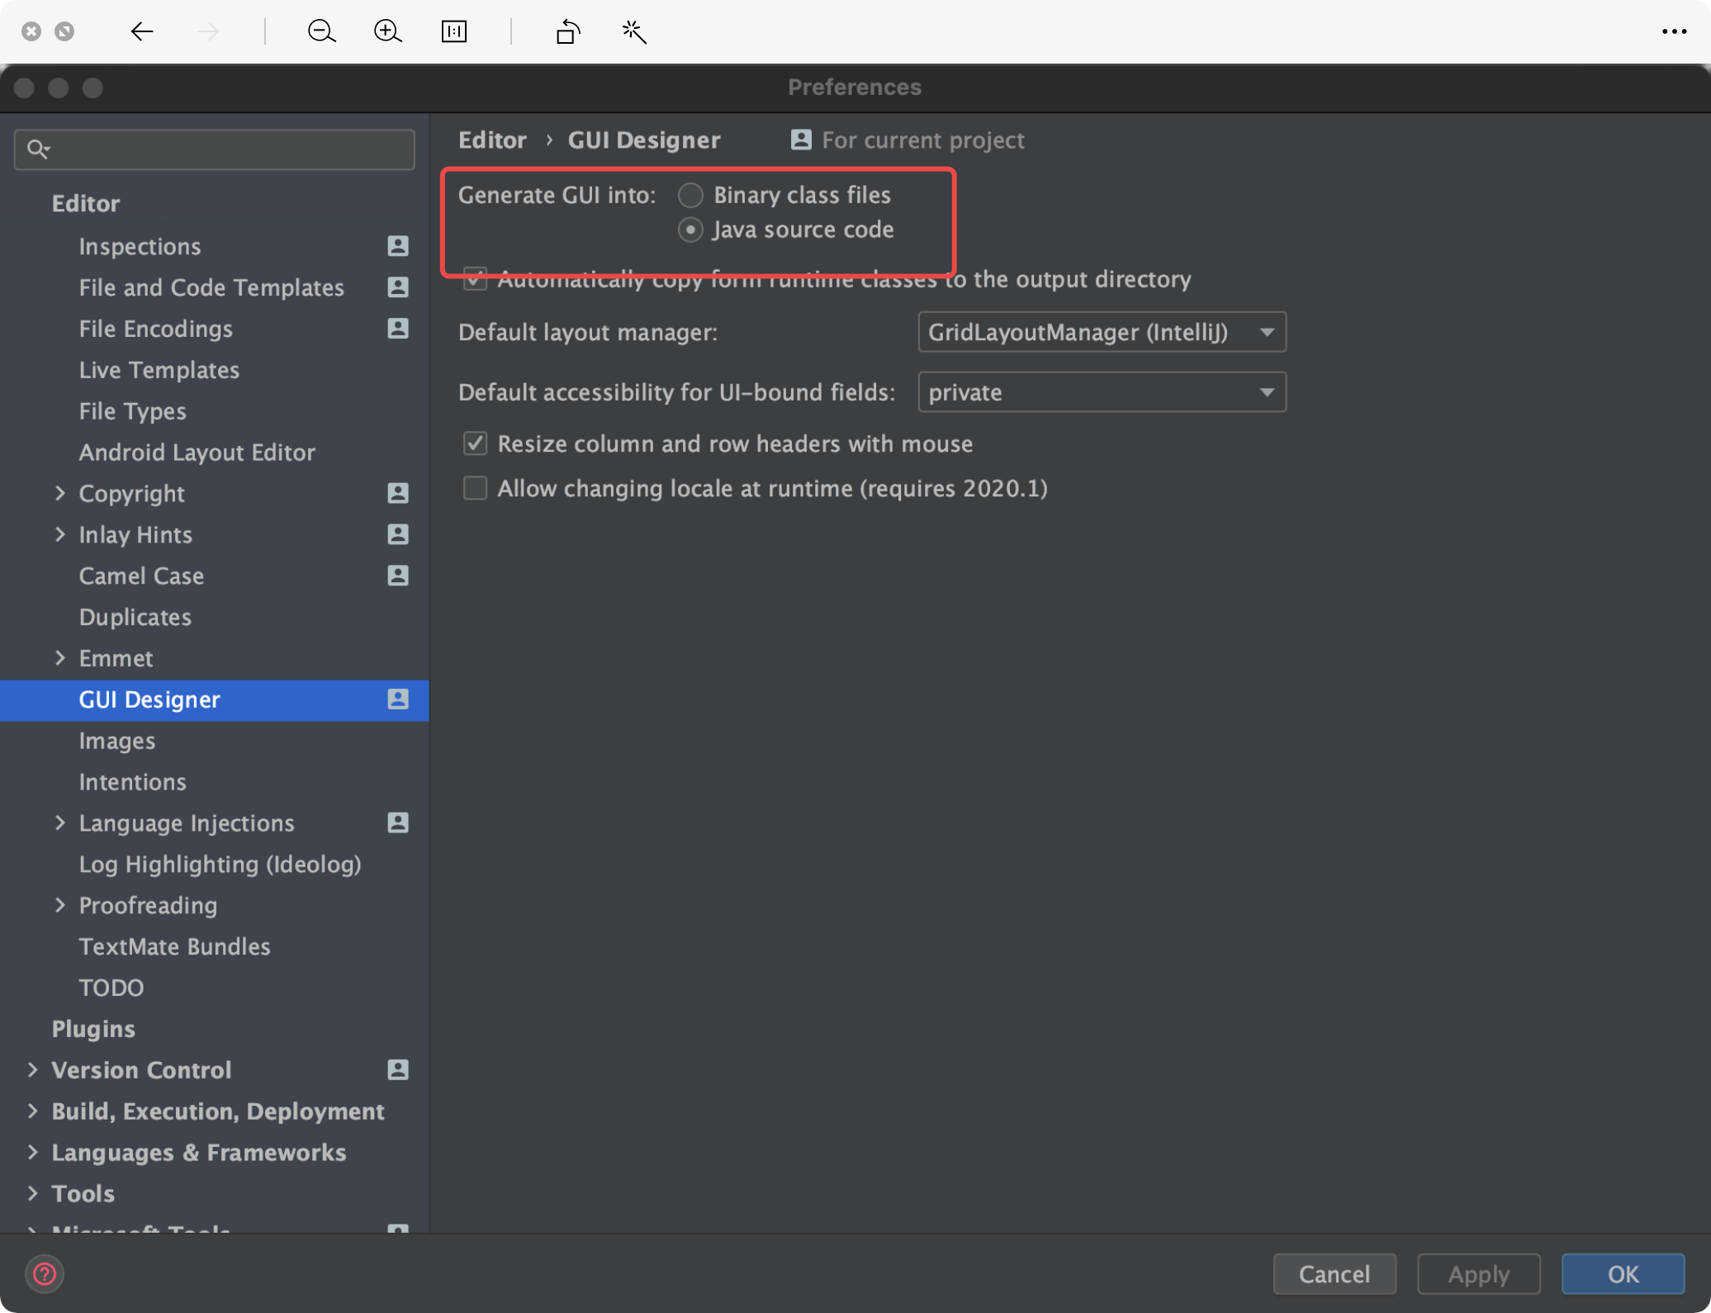Screen dimensions: 1711x1313
Task: Open the markup tools with the wand icon
Action: (633, 31)
